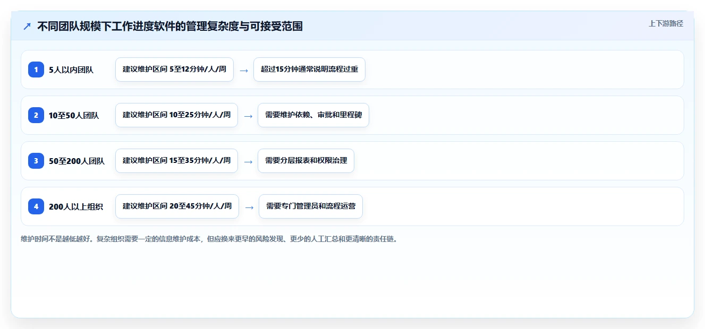Click the 上下游路径 label in the header
The image size is (705, 329).
coord(666,24)
